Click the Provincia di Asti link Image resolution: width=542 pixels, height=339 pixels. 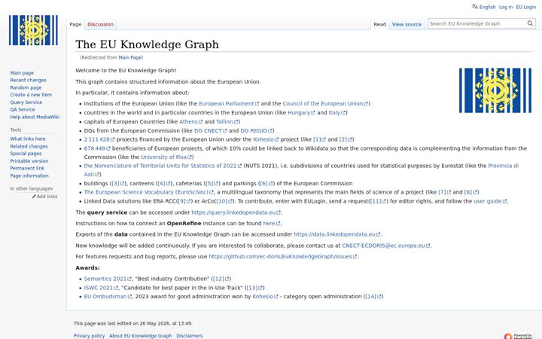(504, 166)
